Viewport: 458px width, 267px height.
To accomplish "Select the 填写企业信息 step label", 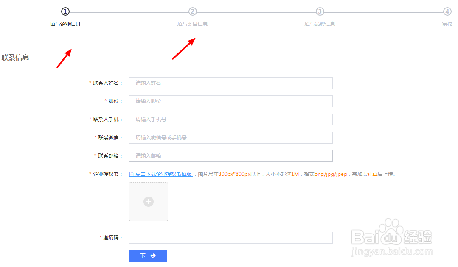I will click(x=65, y=24).
